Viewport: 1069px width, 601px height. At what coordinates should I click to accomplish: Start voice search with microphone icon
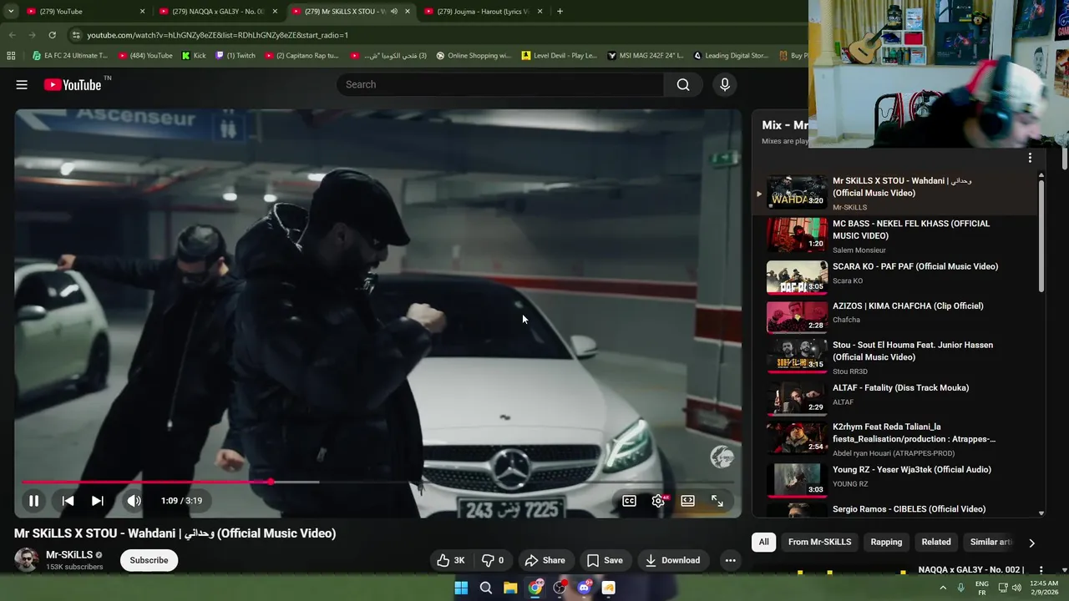[x=725, y=84]
